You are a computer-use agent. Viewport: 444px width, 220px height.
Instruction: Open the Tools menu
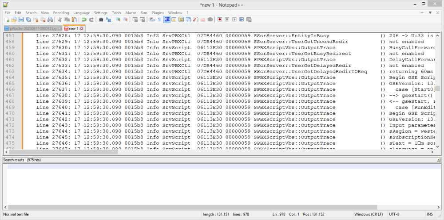116,13
